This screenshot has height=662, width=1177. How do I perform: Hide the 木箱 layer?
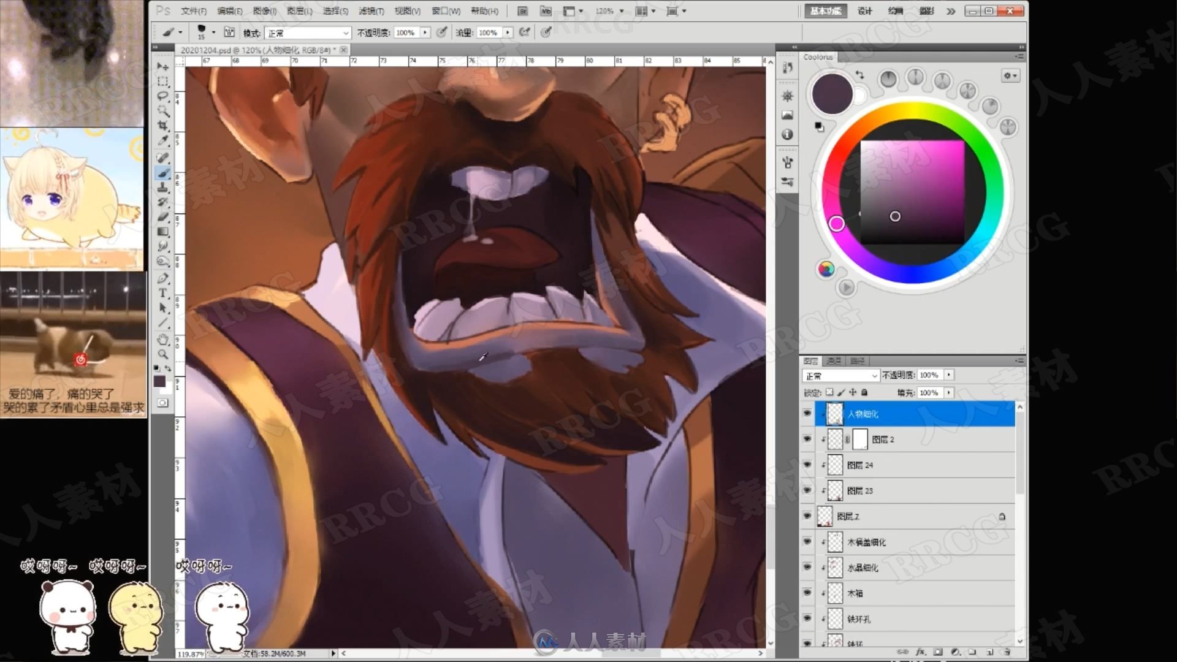(807, 593)
